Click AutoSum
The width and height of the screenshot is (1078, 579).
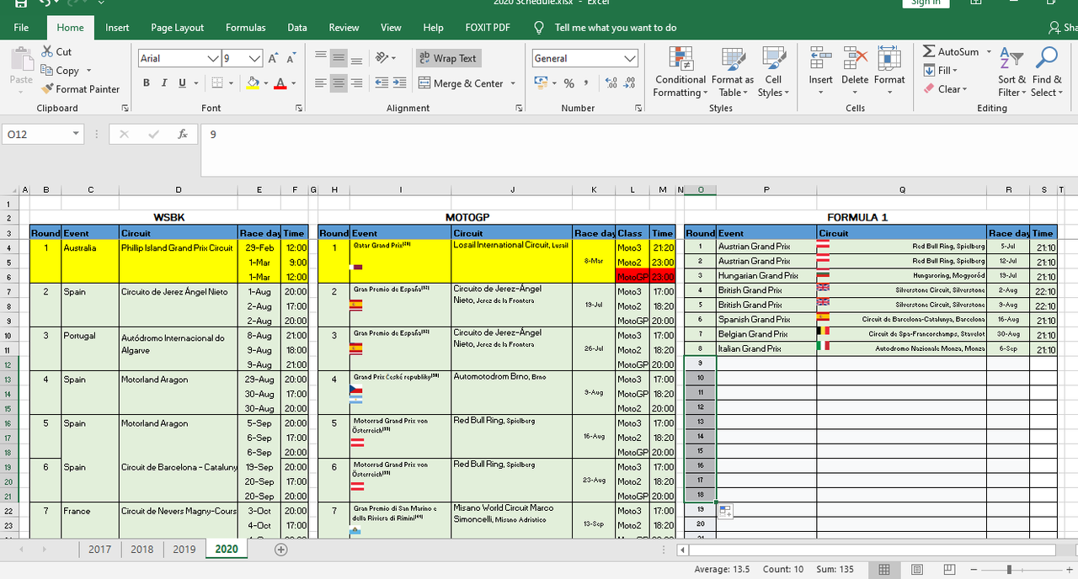click(952, 52)
